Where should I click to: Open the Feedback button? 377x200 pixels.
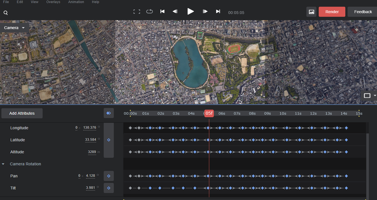(363, 12)
